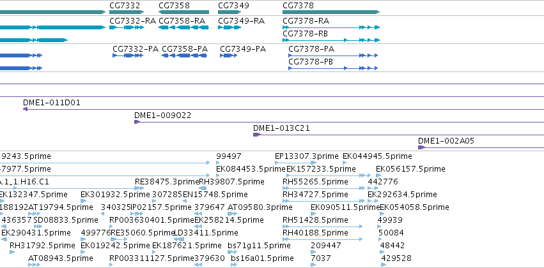Click the 49939 feature label
The height and width of the screenshot is (268, 544).
[x=390, y=220]
